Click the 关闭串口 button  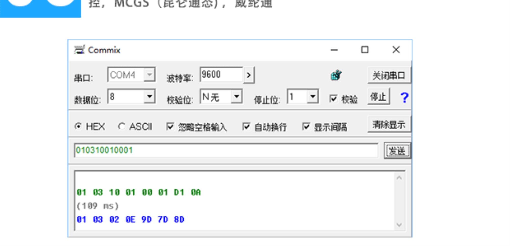tap(389, 75)
